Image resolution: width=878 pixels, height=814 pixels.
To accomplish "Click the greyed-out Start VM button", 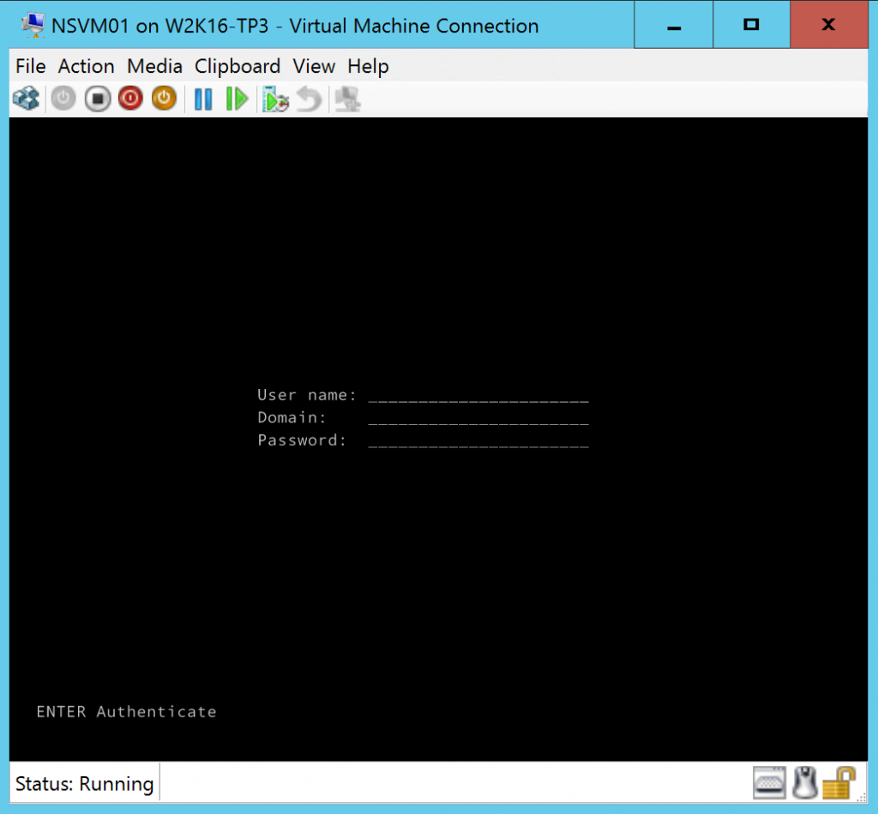I will 63,99.
